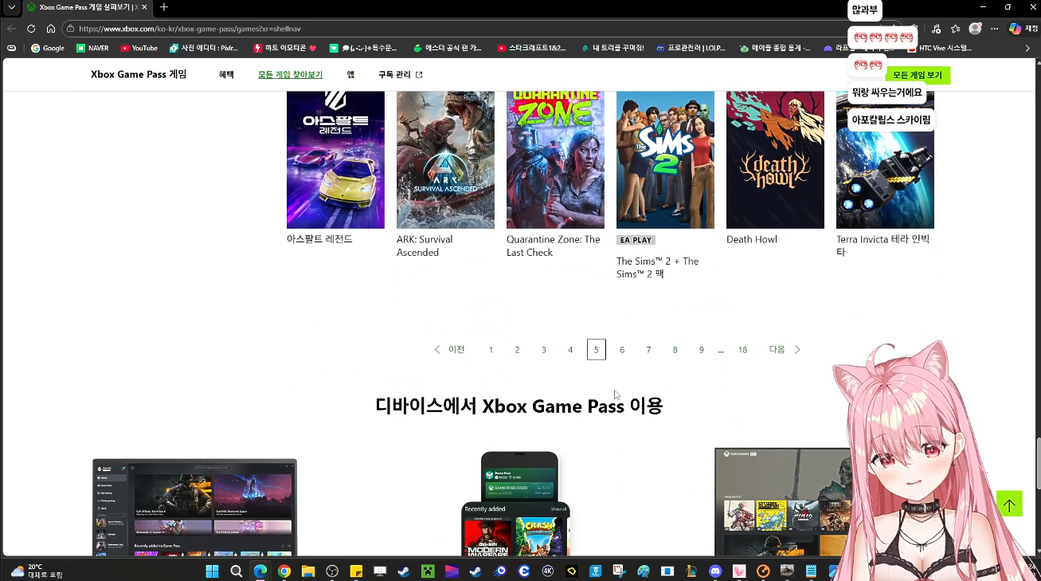Open the Windows Start button
Screen dimensions: 1041x581
pos(212,571)
